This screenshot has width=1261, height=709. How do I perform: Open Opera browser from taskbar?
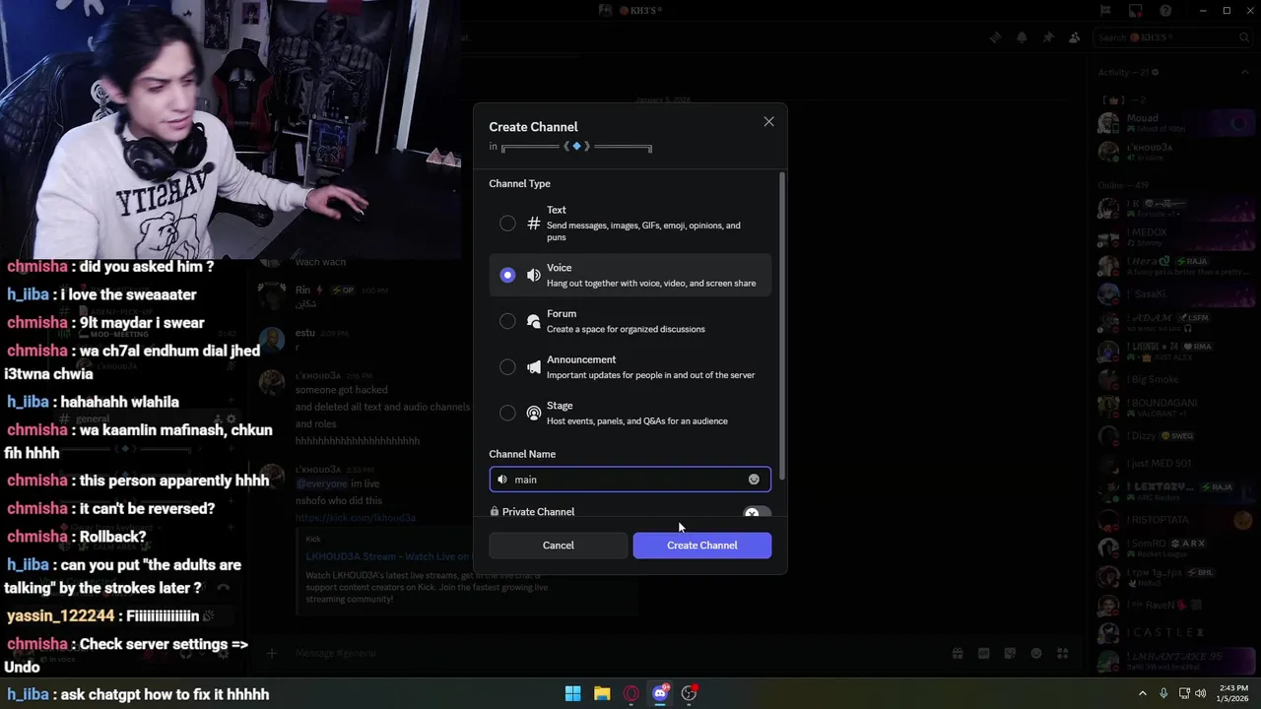(x=631, y=693)
